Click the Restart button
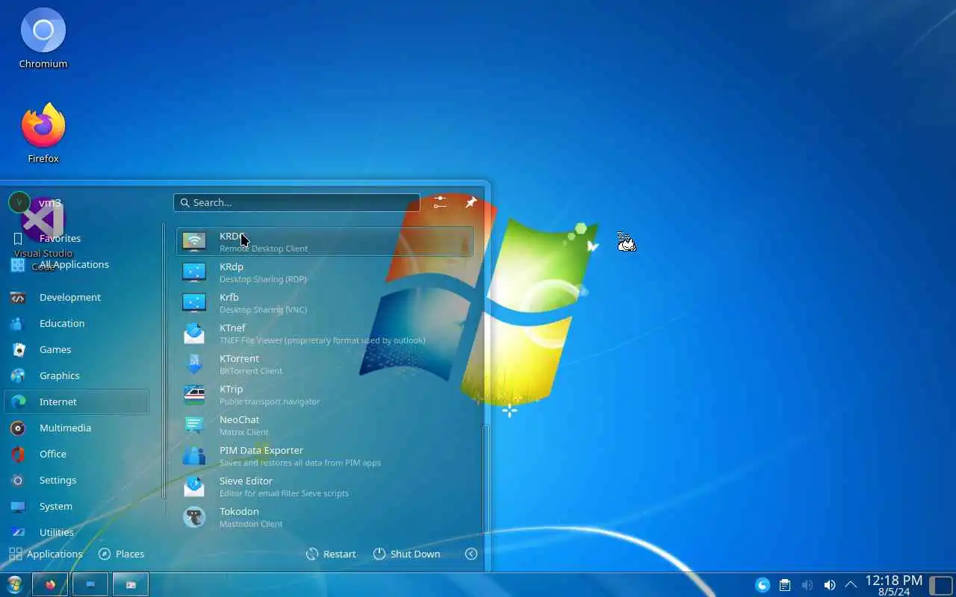 (331, 554)
